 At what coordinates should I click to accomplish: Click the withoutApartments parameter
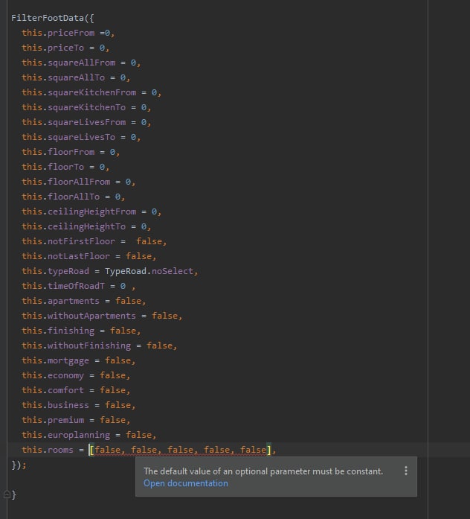[92, 316]
